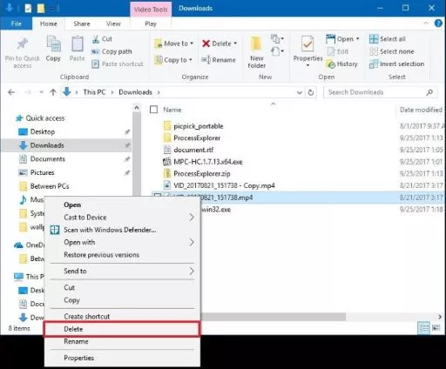Click Edit in ribbon Open group

(x=338, y=51)
